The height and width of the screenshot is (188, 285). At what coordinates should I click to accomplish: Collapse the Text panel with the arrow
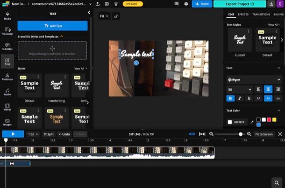coord(89,13)
